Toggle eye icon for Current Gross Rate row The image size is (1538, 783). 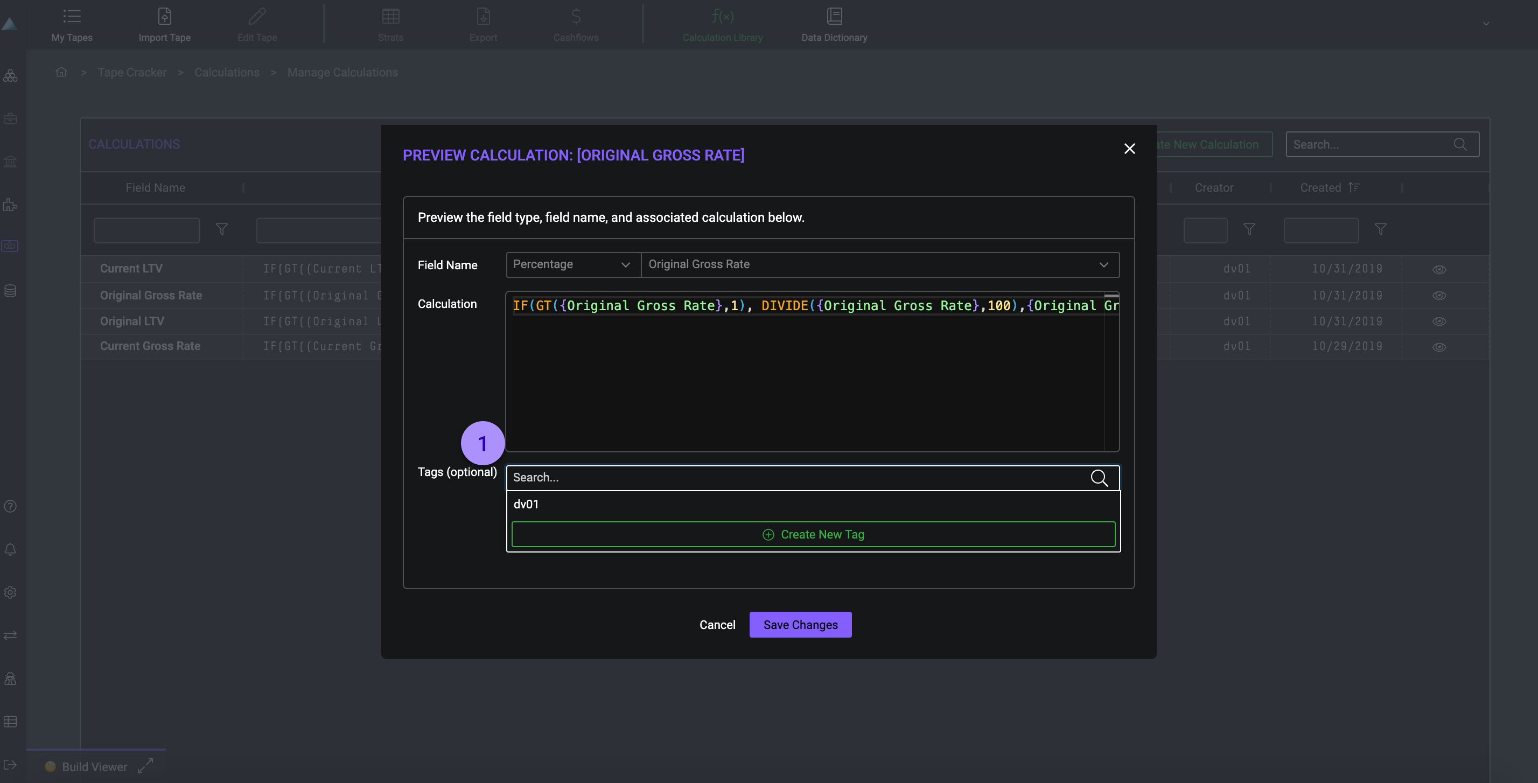(x=1439, y=347)
